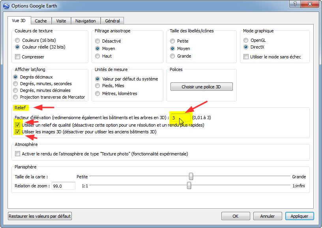Click the Relation de zoom slider handle
The width and height of the screenshot is (322, 228).
pos(189,185)
